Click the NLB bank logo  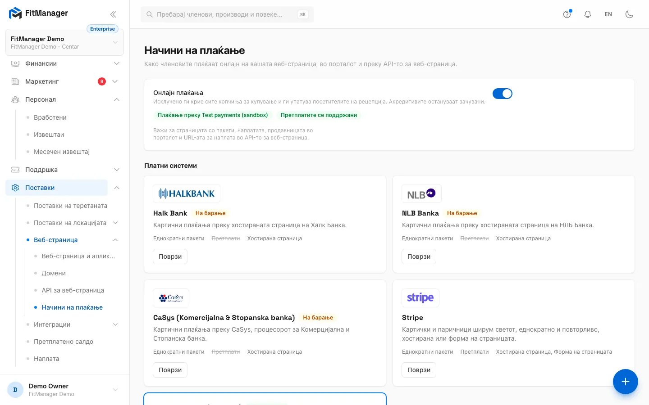click(x=421, y=193)
